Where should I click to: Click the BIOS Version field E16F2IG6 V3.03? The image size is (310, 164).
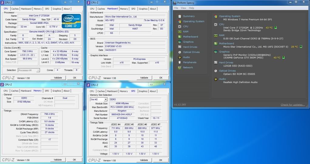[x=135, y=47]
